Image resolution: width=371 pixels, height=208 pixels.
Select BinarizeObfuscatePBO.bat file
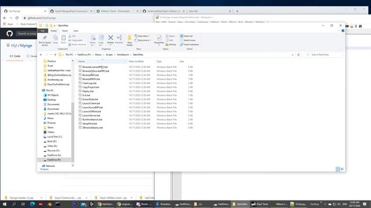click(96, 71)
